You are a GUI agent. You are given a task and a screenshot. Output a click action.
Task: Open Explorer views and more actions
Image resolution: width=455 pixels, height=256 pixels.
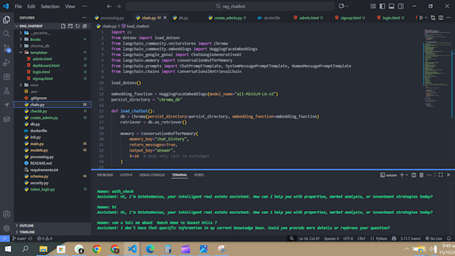pos(84,17)
